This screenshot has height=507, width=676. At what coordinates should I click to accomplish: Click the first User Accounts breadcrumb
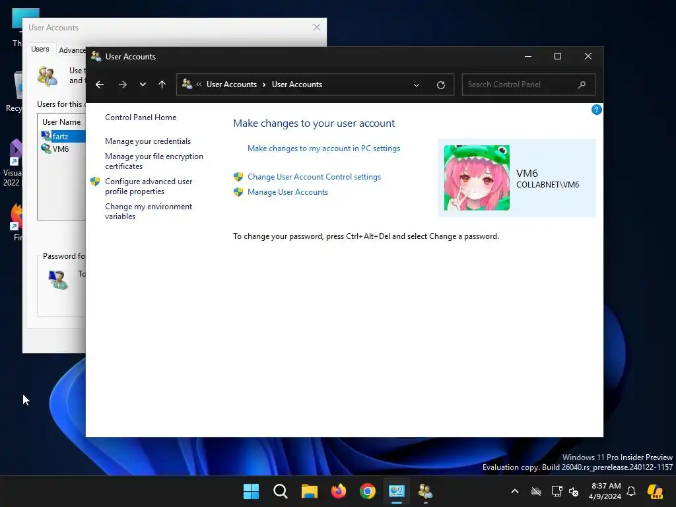click(x=232, y=84)
